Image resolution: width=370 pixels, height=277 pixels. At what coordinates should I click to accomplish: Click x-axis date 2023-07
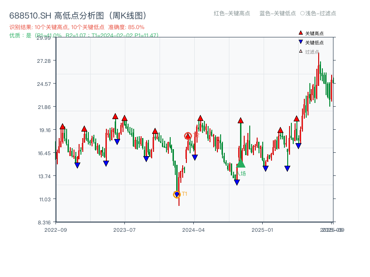coord(124,230)
